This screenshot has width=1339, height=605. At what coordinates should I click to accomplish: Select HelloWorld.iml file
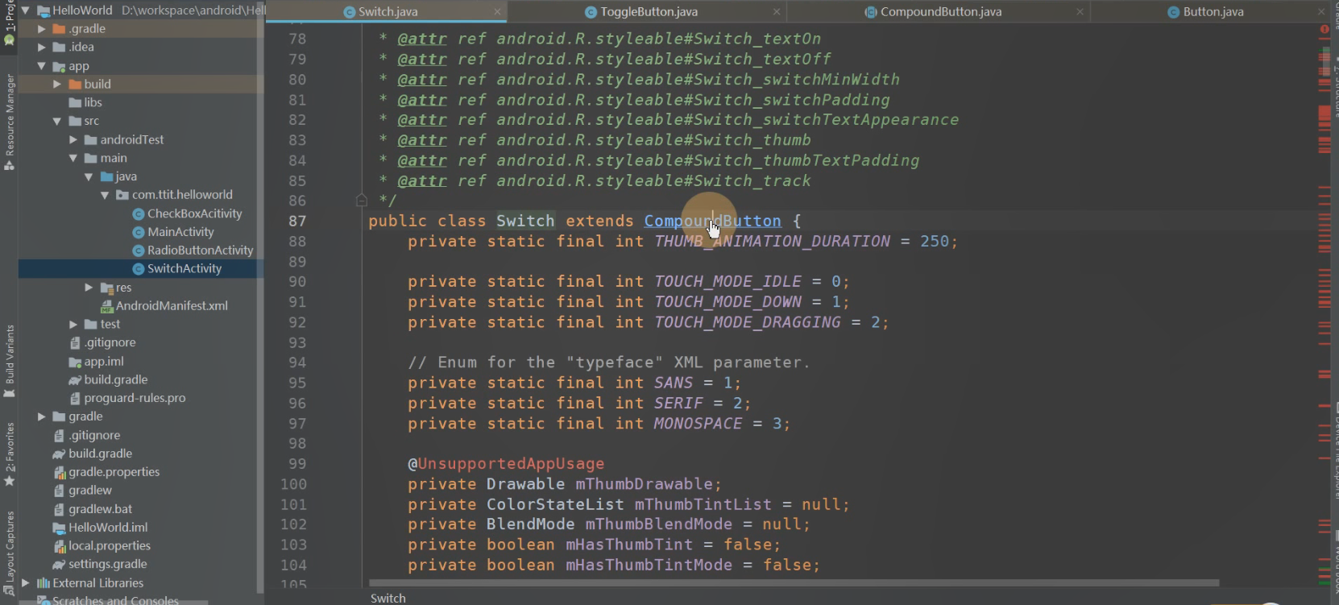108,528
